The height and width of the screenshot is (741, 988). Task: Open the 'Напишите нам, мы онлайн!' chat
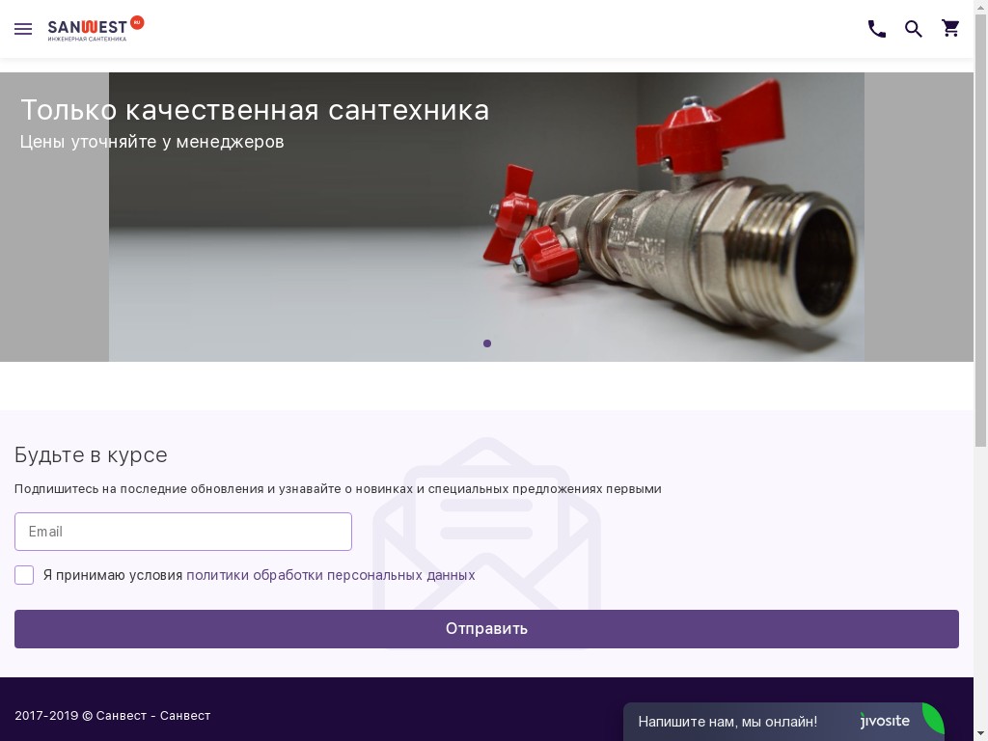[x=727, y=722]
